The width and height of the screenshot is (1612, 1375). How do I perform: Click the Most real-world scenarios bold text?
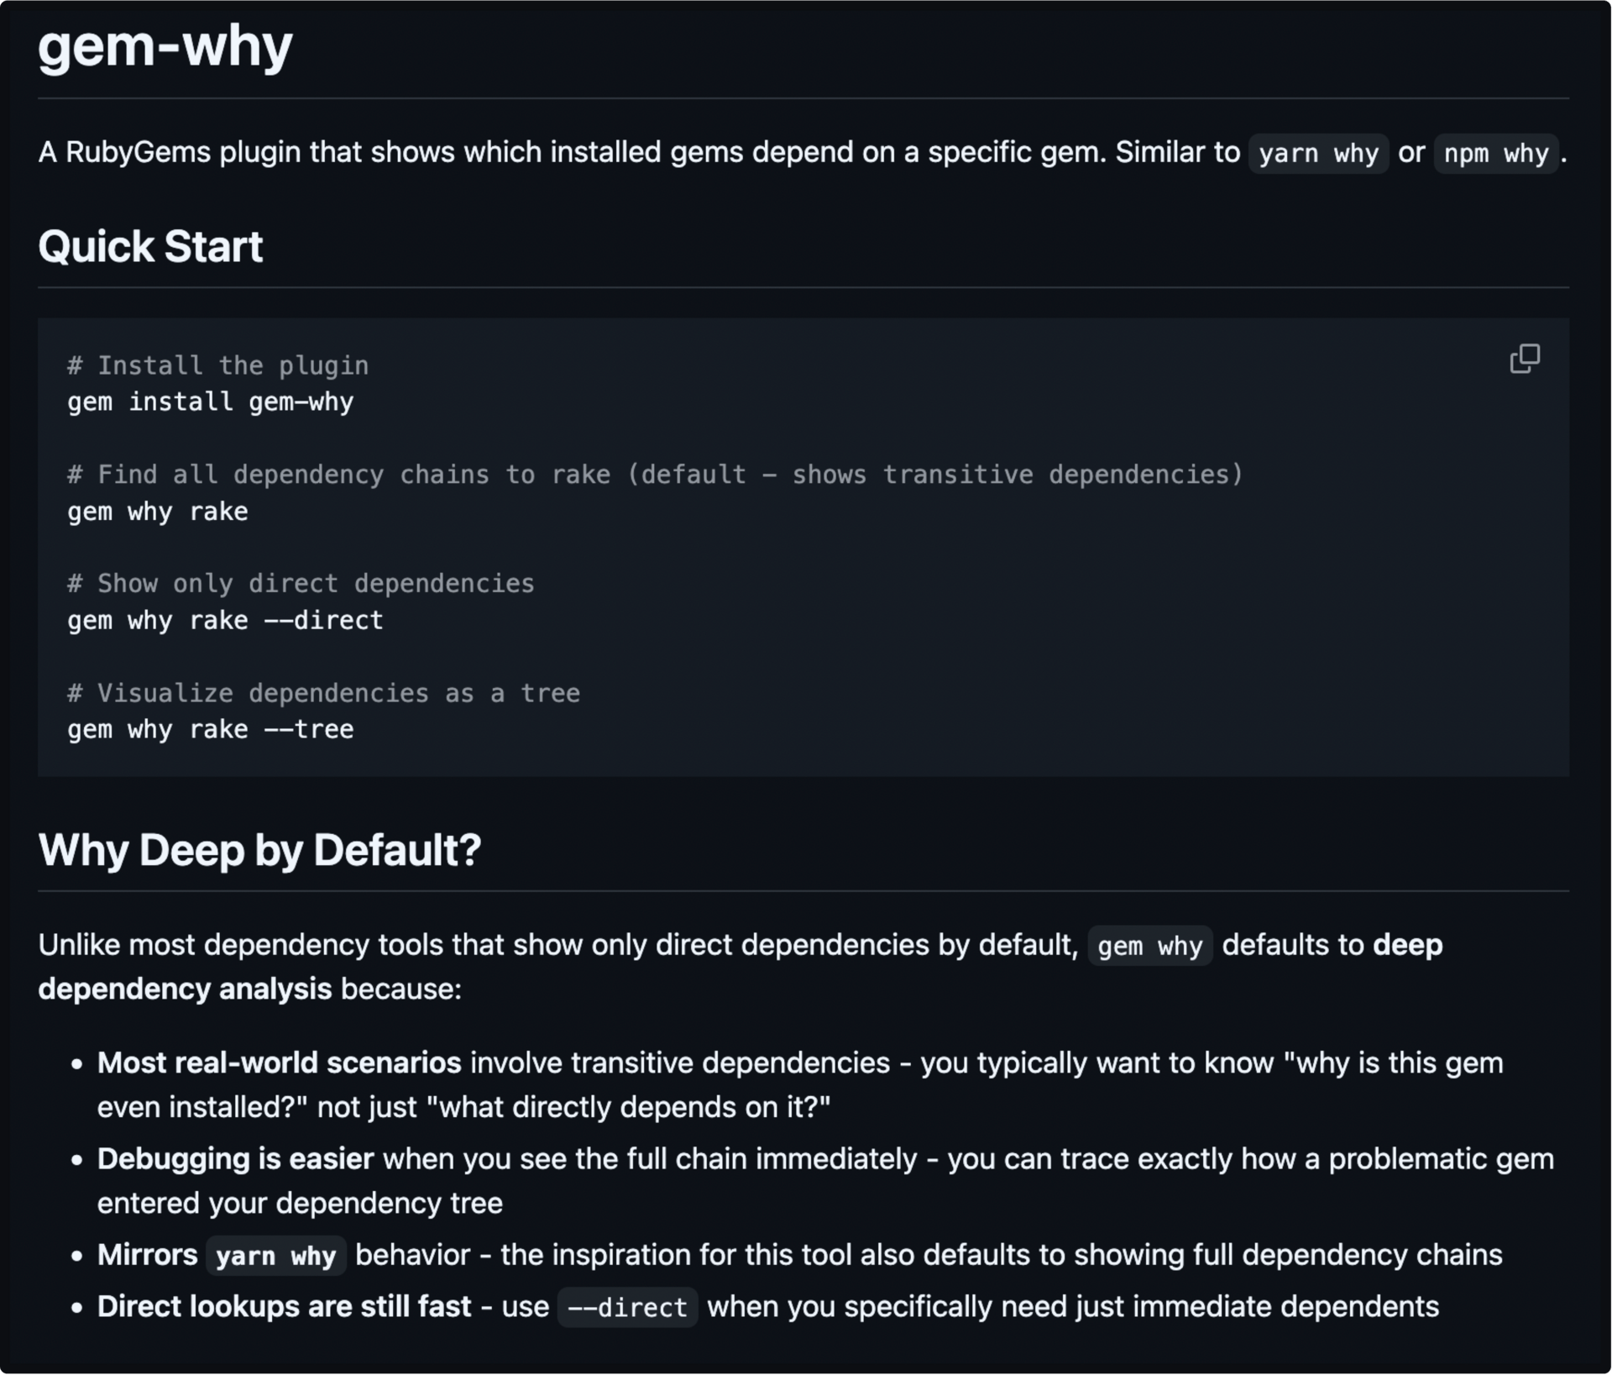tap(279, 1063)
